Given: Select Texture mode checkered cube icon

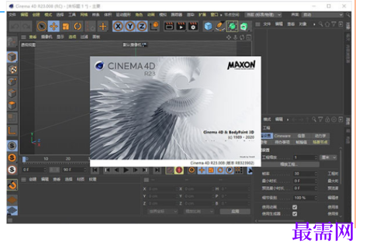Looking at the screenshot, I should (12, 69).
